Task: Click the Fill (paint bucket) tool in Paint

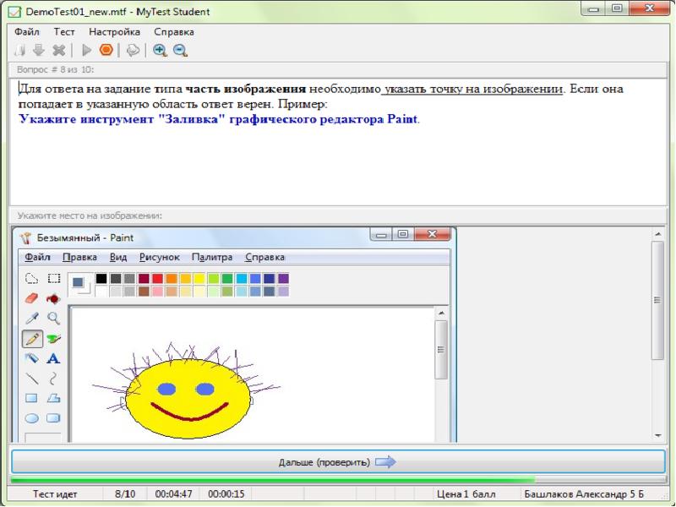Action: pyautogui.click(x=53, y=298)
